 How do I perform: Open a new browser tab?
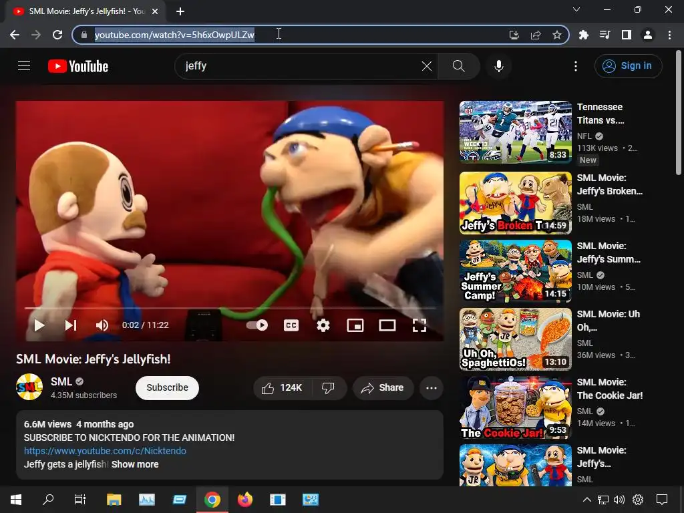click(x=180, y=11)
